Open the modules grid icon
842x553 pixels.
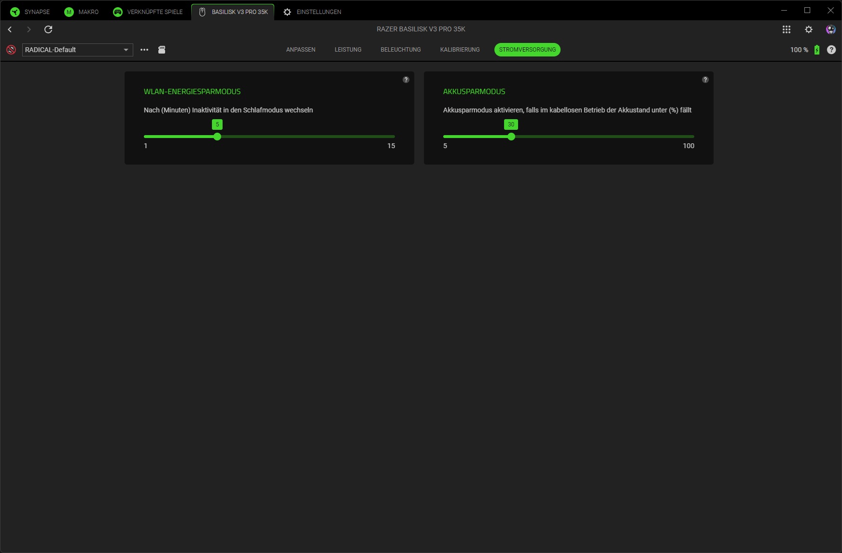tap(786, 29)
